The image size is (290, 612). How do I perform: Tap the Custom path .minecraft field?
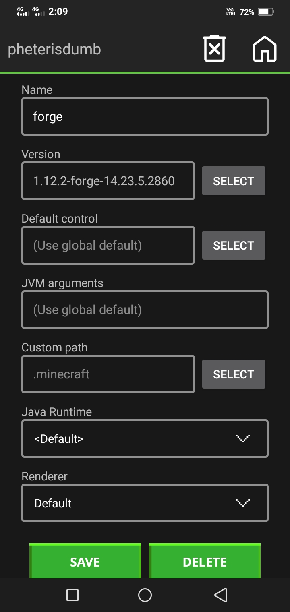[x=108, y=374]
